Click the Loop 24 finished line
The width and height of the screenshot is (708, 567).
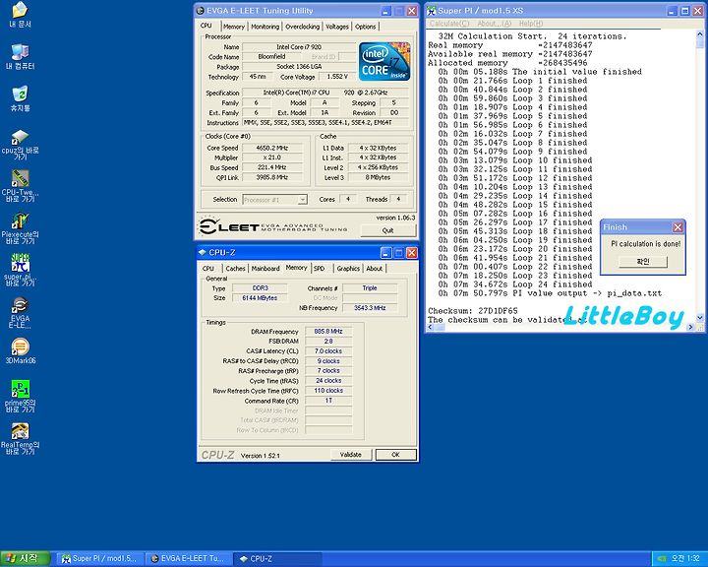click(515, 284)
